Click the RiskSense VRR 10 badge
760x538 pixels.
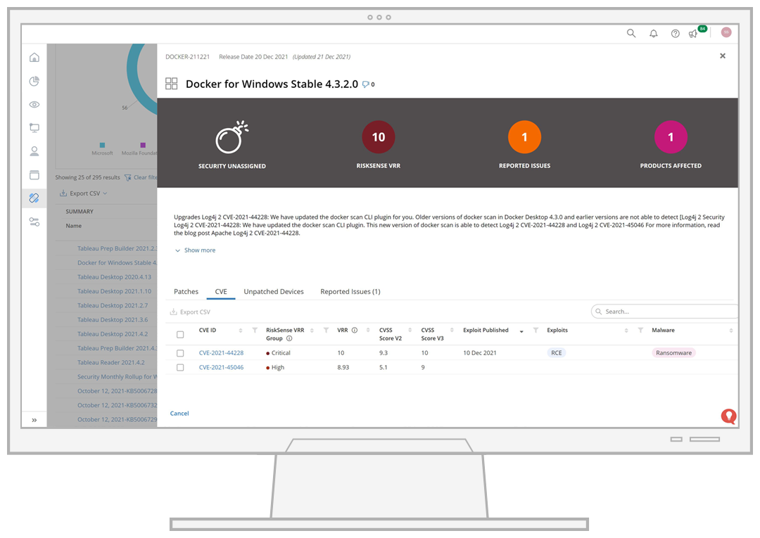378,137
